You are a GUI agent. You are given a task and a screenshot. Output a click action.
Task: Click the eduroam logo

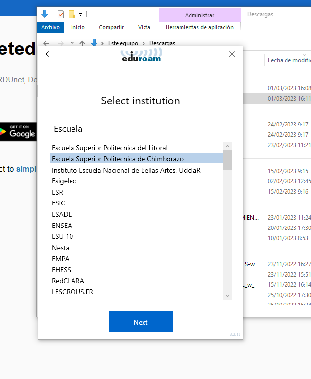click(142, 55)
